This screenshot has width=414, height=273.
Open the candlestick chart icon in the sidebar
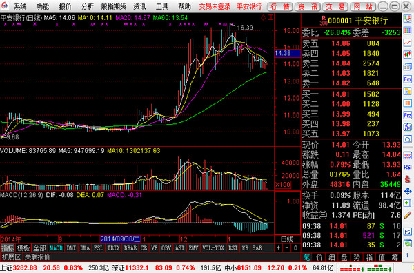pos(407,54)
